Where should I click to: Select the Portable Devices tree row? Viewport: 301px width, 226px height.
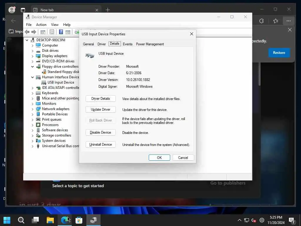tap(55, 114)
